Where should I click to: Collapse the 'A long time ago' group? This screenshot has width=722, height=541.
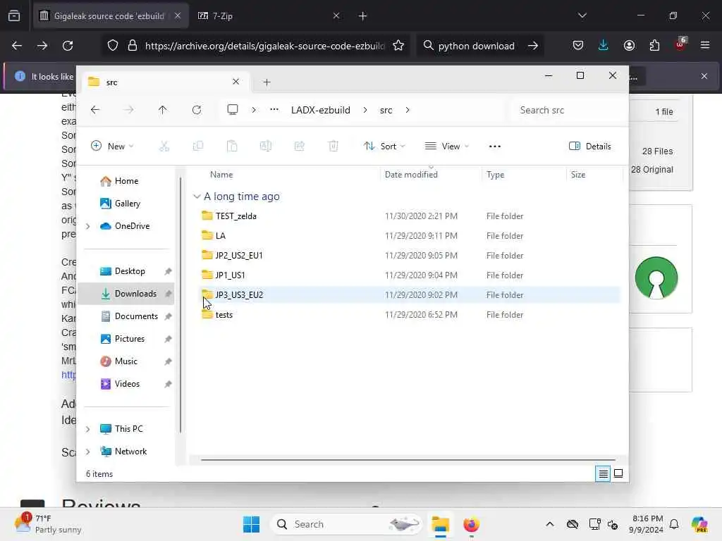[x=197, y=197]
